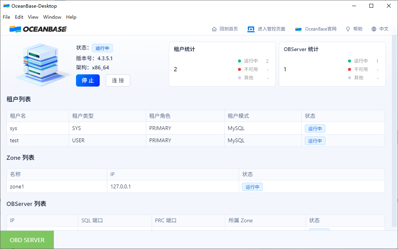Open the File menu
The height and width of the screenshot is (249, 398).
tap(6, 17)
